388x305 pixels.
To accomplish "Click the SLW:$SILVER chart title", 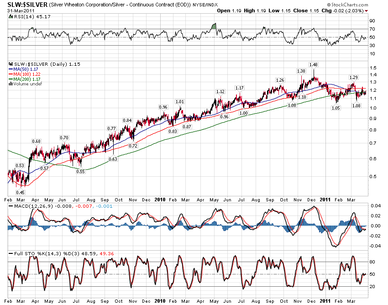I will [x=27, y=5].
